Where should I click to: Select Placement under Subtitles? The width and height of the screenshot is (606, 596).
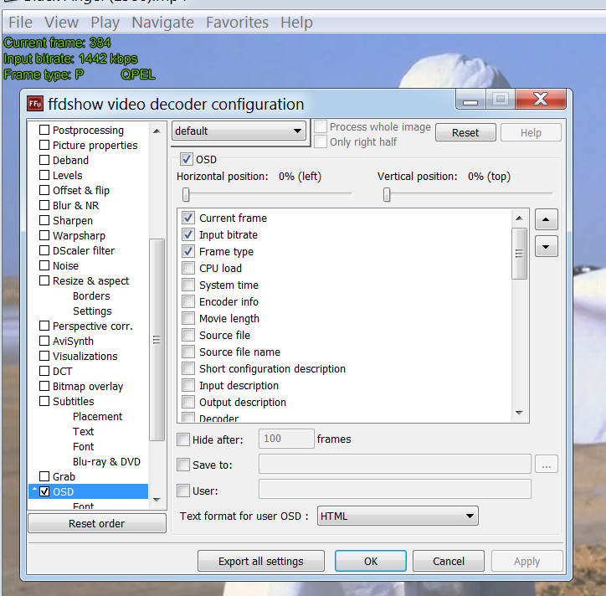point(97,416)
